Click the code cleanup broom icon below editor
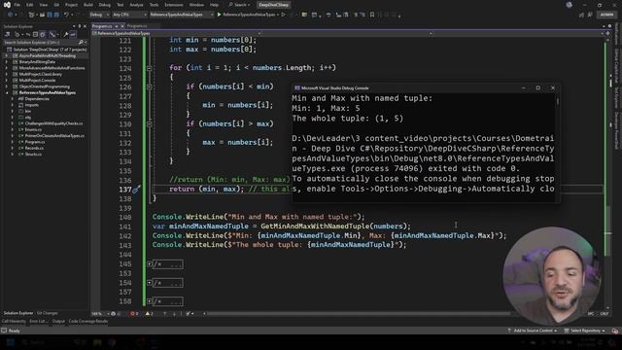 pyautogui.click(x=189, y=313)
